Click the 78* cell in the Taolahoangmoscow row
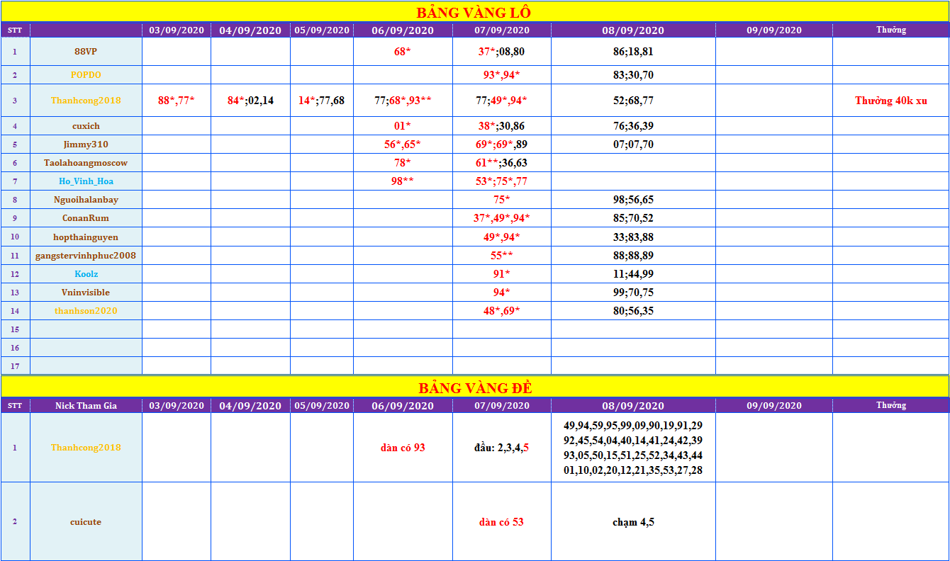The image size is (950, 561). (403, 163)
